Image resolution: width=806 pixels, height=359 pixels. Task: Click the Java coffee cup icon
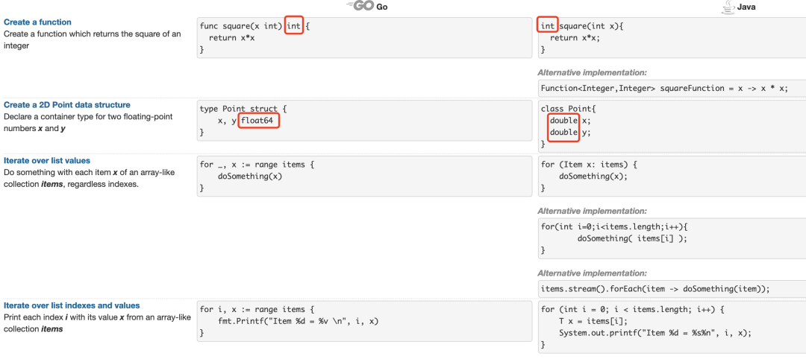pyautogui.click(x=728, y=7)
